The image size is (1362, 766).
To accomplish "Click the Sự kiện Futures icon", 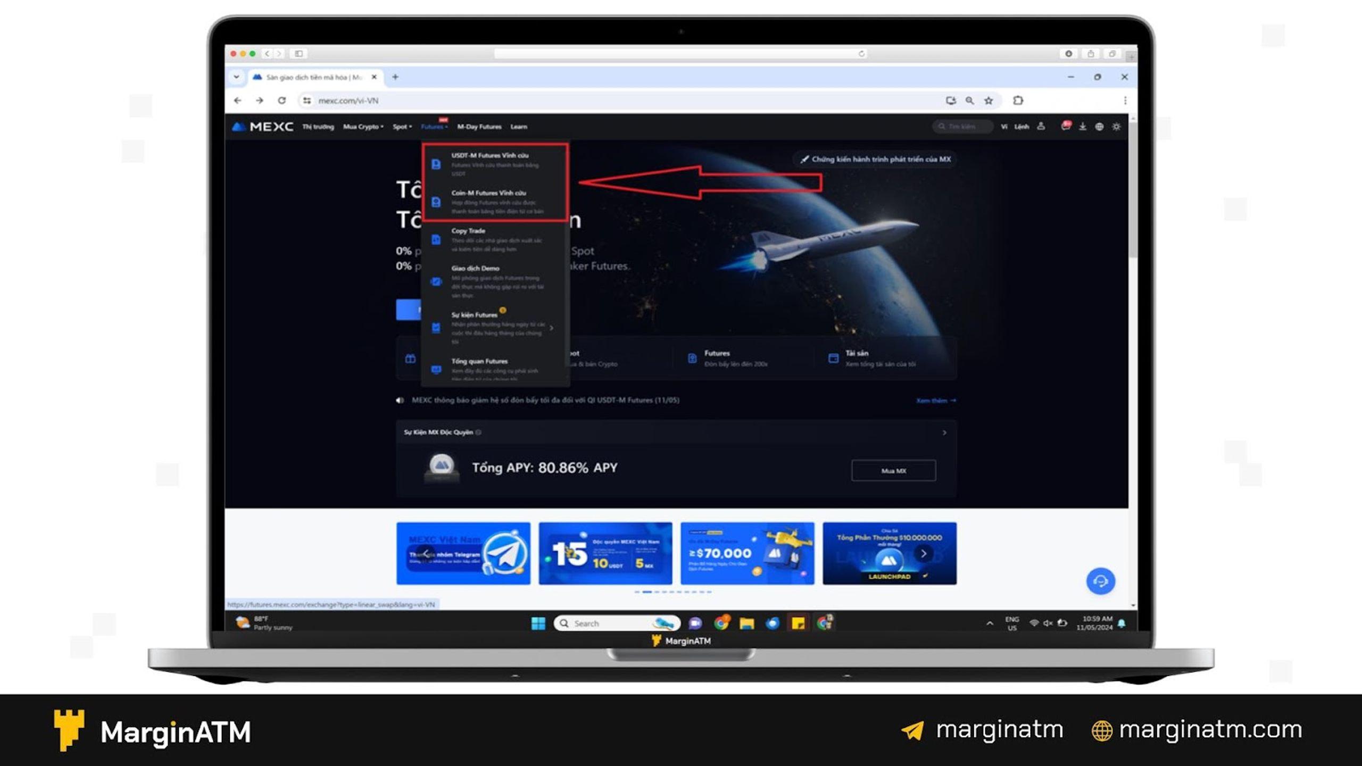I will tap(436, 328).
